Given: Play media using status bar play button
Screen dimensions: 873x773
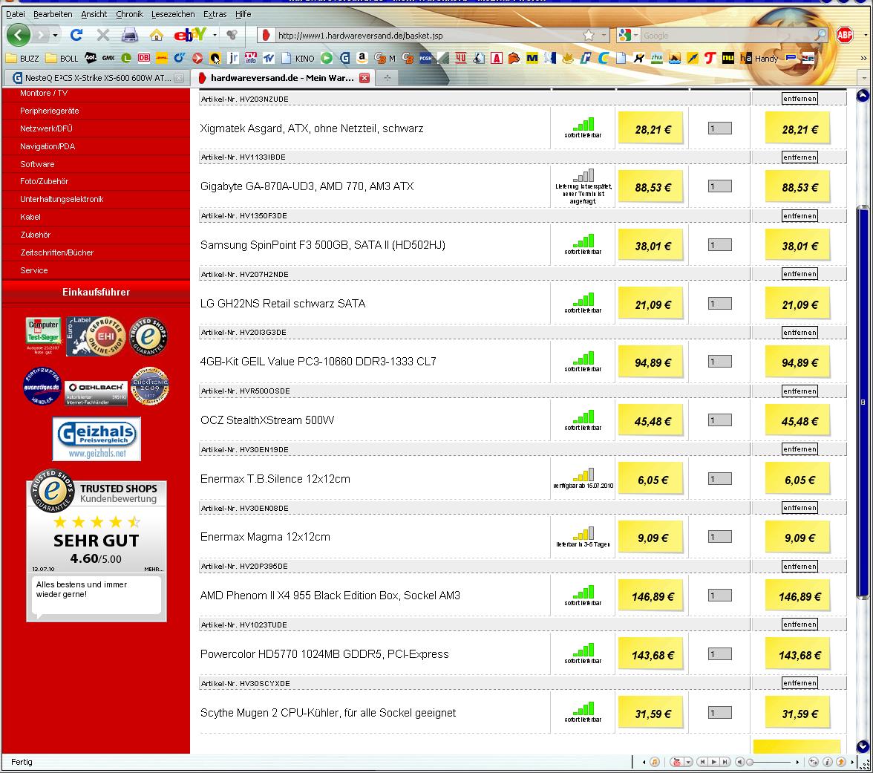Looking at the screenshot, I should tap(714, 762).
